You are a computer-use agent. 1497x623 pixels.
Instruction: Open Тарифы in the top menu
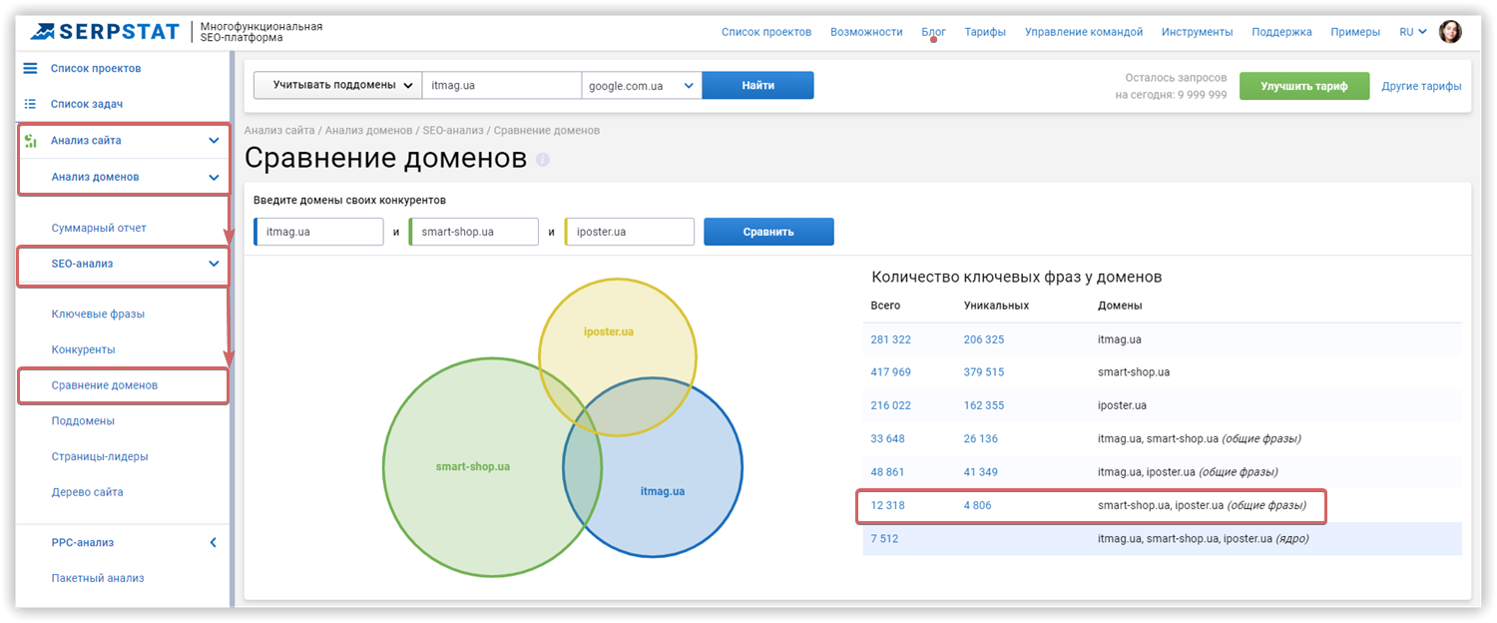pyautogui.click(x=985, y=32)
